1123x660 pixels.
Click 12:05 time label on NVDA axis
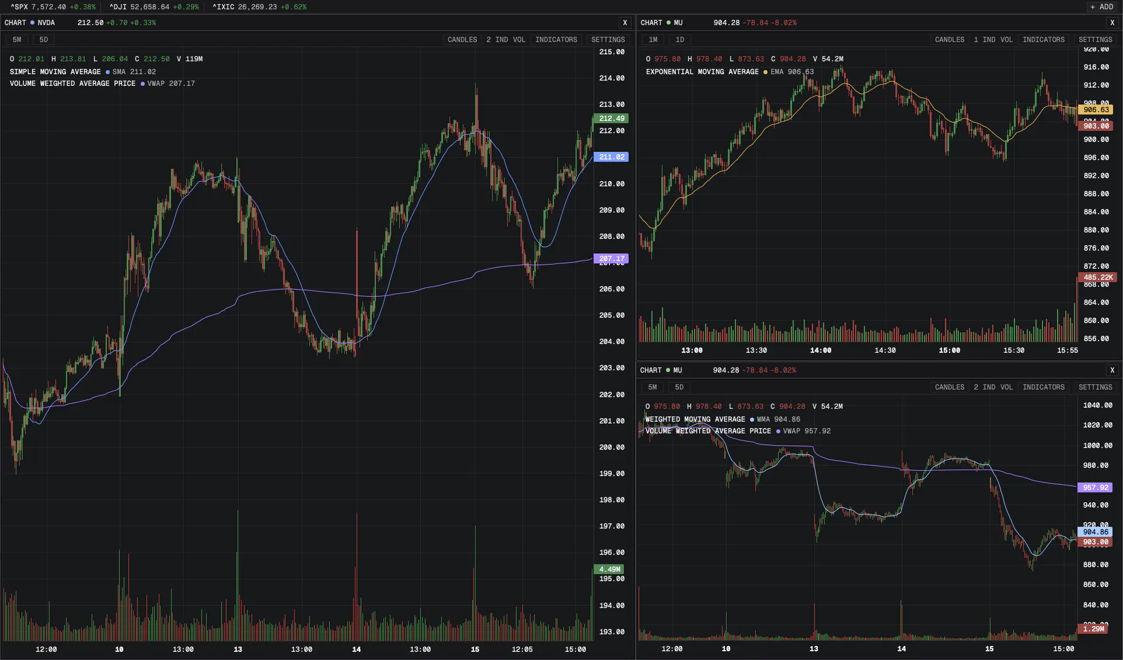522,649
